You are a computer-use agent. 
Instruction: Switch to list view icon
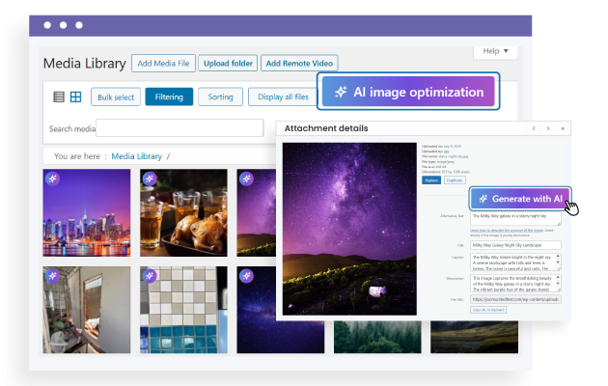(59, 96)
